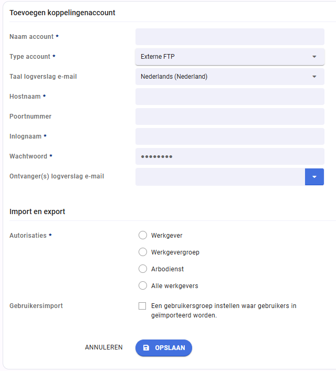The width and height of the screenshot is (336, 371).
Task: Open the blue recipient dropdown arrow button
Action: click(x=314, y=177)
